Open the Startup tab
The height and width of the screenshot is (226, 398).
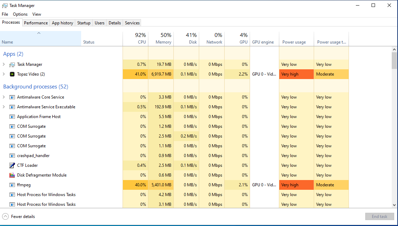(x=84, y=23)
